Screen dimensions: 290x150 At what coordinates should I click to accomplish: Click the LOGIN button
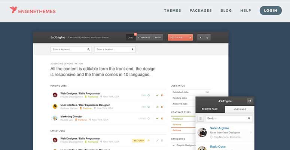271,10
